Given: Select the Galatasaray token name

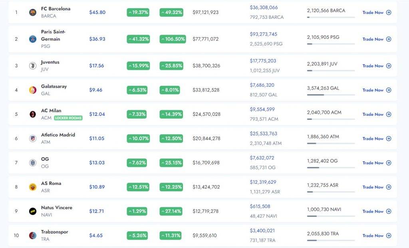Looking at the screenshot, I should click(54, 86).
